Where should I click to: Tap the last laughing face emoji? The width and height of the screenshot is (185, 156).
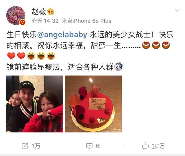(x=51, y=56)
